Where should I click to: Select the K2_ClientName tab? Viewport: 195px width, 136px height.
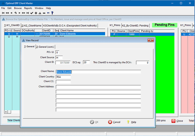coord(31,26)
